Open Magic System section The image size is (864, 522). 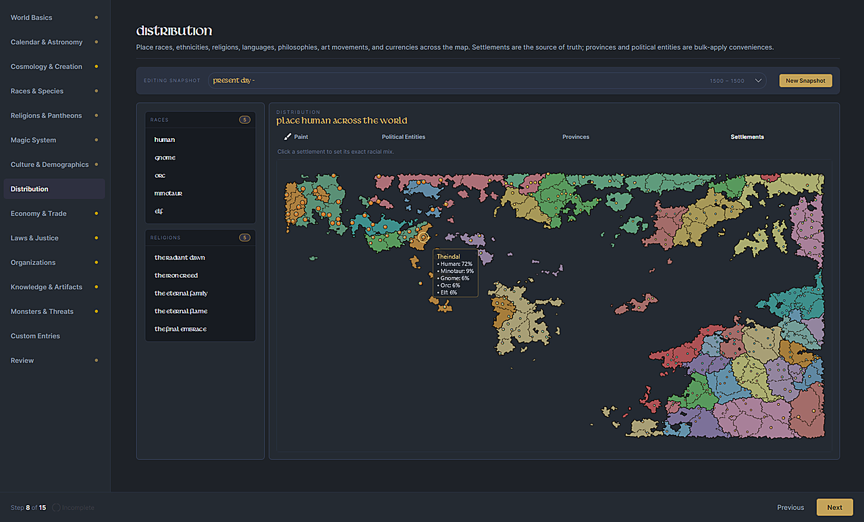coord(54,140)
